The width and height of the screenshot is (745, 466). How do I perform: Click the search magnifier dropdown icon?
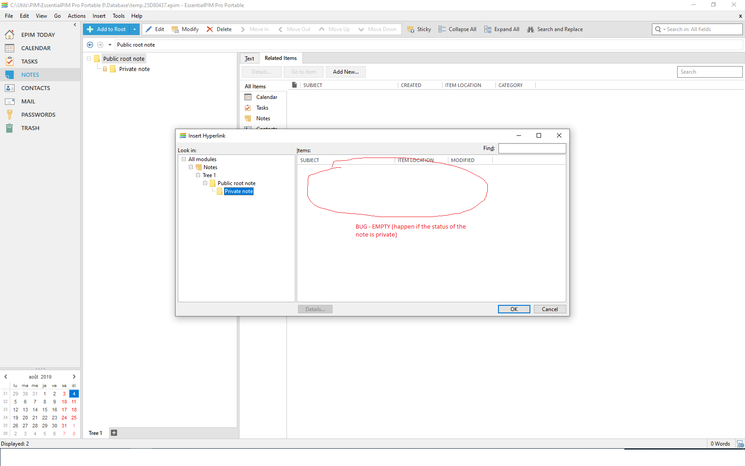click(x=660, y=29)
